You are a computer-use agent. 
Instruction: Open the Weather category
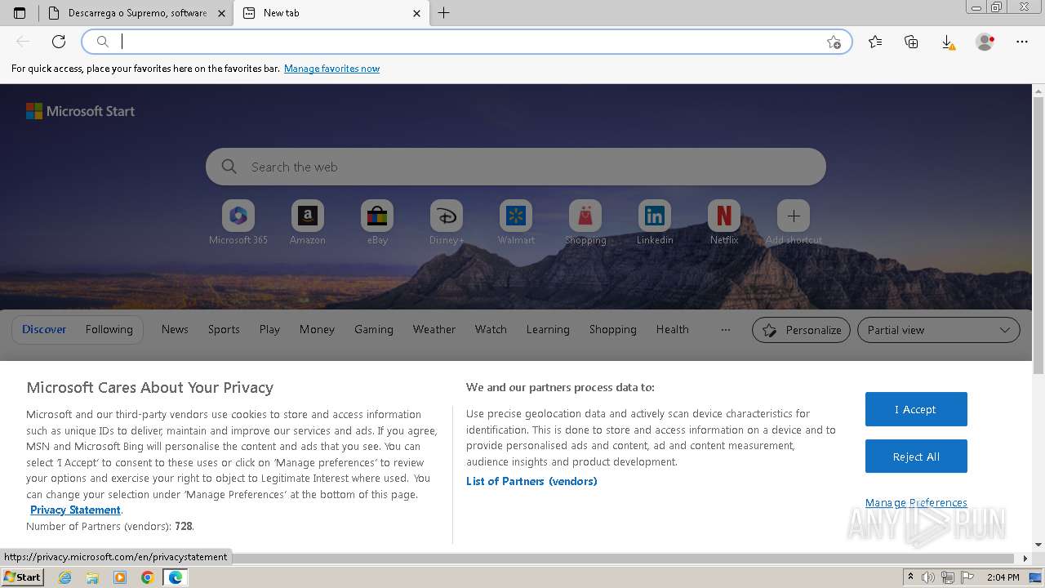click(434, 330)
